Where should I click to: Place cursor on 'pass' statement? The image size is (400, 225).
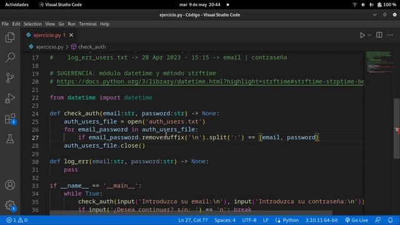[x=71, y=169]
